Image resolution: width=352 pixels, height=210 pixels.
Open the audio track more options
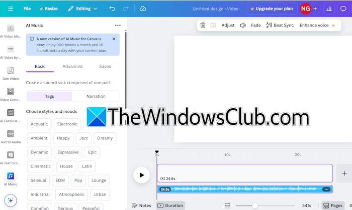(x=326, y=189)
